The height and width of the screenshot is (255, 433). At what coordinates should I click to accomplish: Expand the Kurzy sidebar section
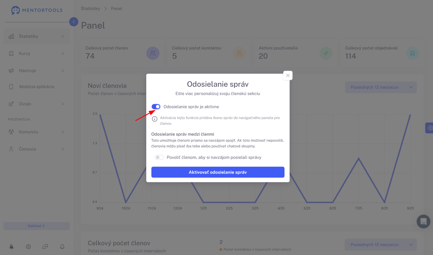tap(37, 54)
